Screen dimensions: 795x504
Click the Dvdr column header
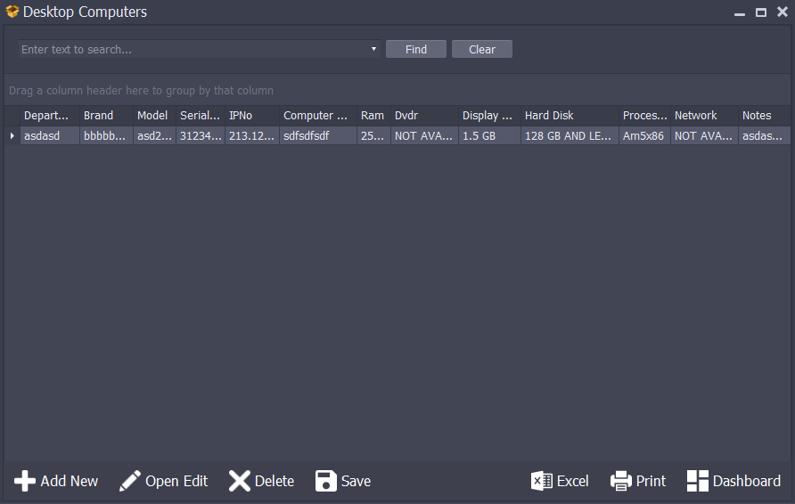coord(424,116)
